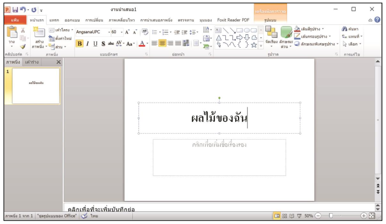
Task: Switch to the เค้าร่าง outline pane tab
Action: tap(32, 62)
